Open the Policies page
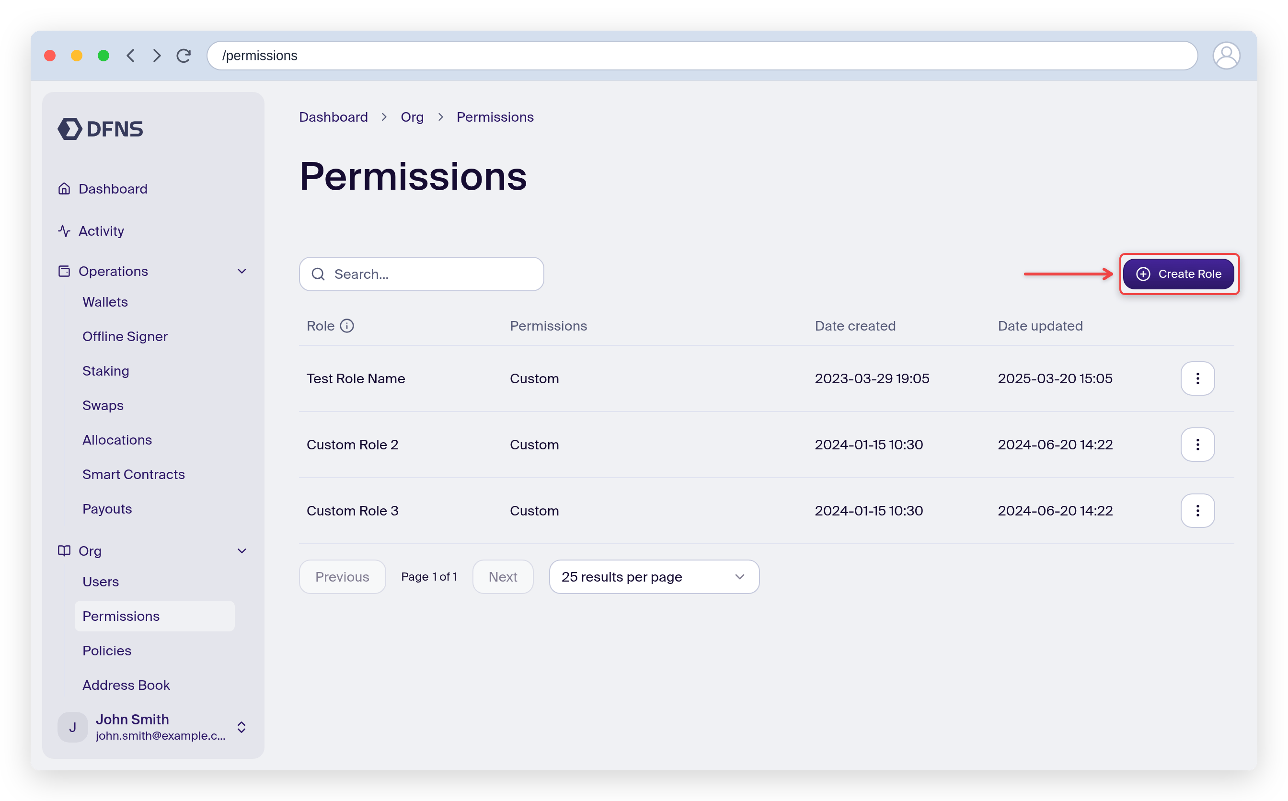This screenshot has width=1288, height=801. pyautogui.click(x=107, y=651)
